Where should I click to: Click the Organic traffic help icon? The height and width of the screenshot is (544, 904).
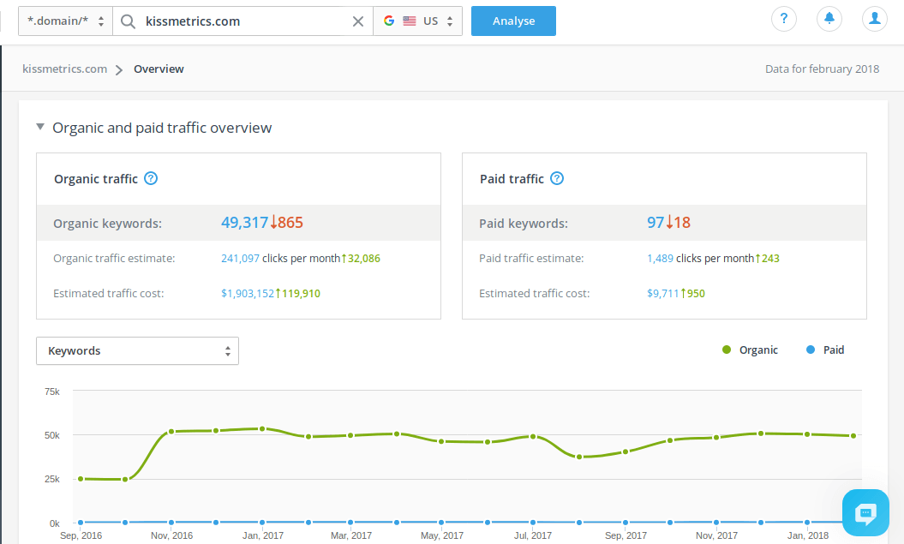click(x=151, y=179)
